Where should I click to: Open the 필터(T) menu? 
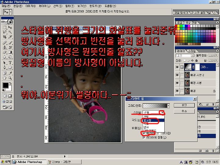click(x=70, y=6)
